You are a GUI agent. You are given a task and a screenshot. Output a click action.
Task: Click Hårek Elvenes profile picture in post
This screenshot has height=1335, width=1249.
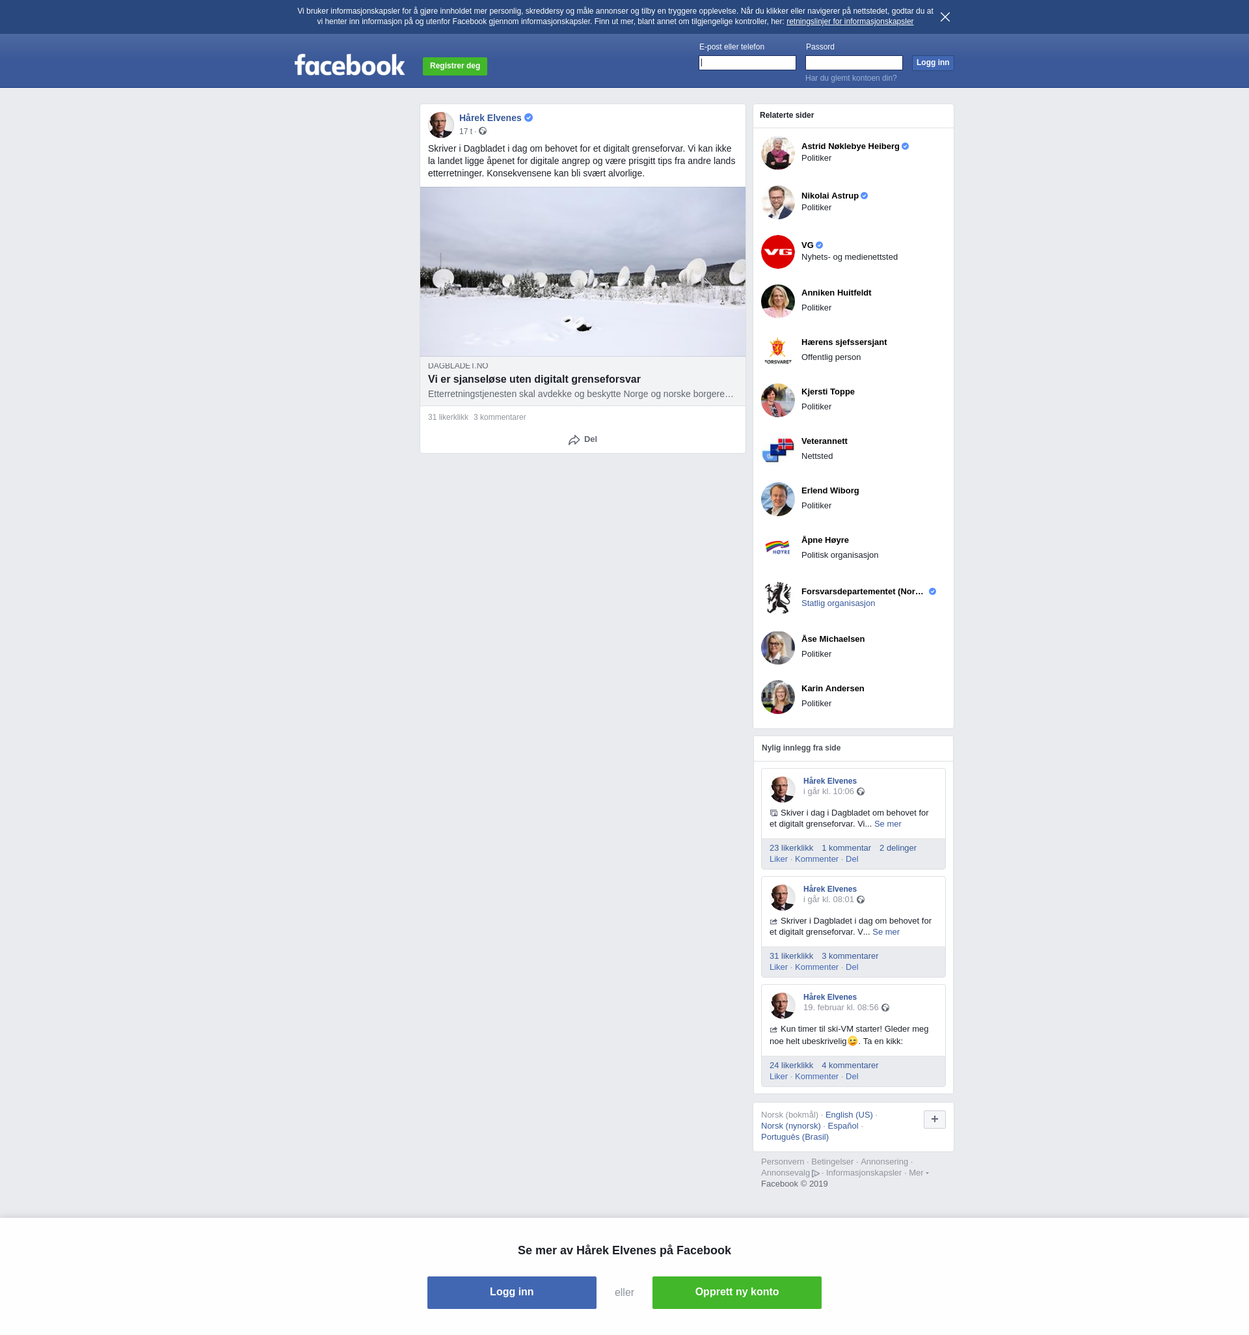pyautogui.click(x=441, y=125)
